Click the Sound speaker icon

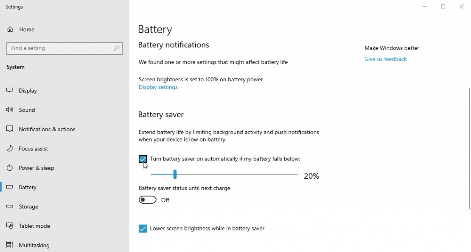click(10, 110)
